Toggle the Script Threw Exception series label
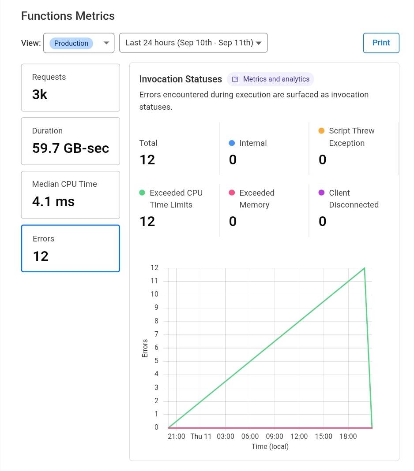Viewport: 414px width, 471px height. (x=351, y=137)
